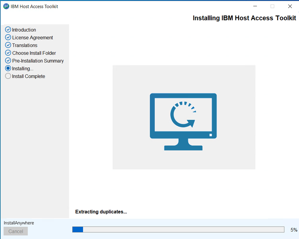
Task: Select the active Installing... step indicator
Action: (x=8, y=69)
